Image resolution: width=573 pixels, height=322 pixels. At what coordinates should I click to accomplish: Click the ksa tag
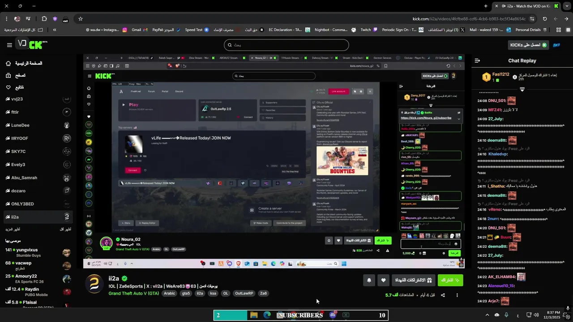[213, 293]
